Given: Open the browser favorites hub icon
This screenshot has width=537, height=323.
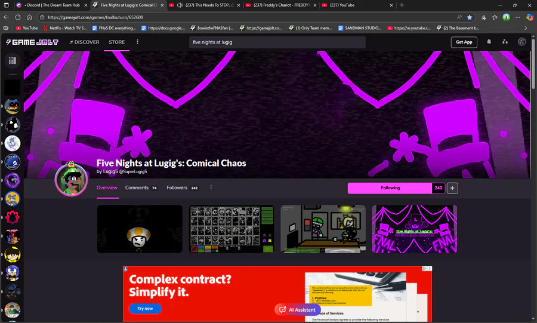Looking at the screenshot, I should coord(495,17).
